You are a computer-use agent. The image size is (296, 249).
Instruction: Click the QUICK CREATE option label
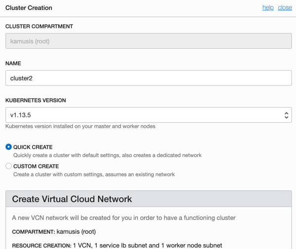coord(33,147)
